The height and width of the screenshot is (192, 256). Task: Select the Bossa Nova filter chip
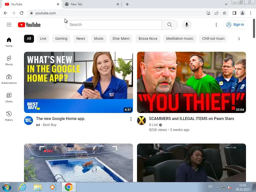point(148,39)
